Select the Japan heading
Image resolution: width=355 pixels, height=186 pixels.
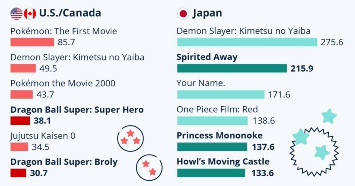pos(207,13)
